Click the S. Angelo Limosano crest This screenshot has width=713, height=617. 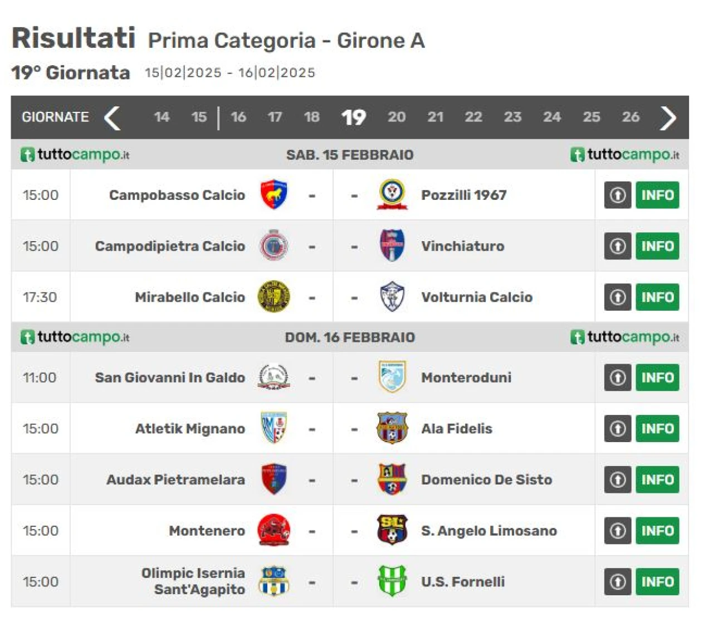(392, 530)
